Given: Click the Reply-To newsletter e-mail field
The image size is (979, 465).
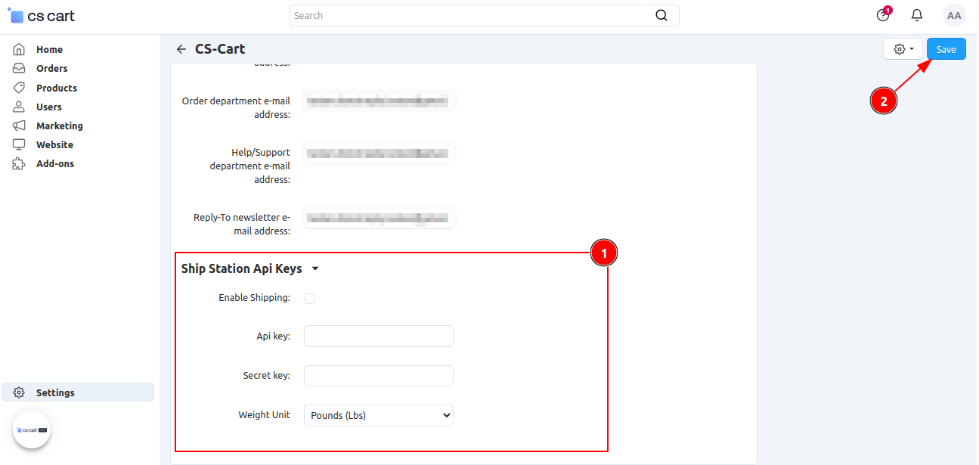Looking at the screenshot, I should (x=379, y=219).
